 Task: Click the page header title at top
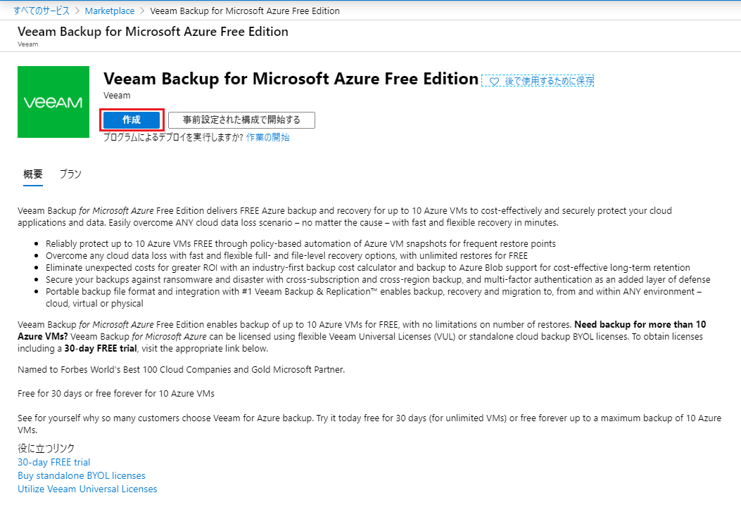point(153,32)
